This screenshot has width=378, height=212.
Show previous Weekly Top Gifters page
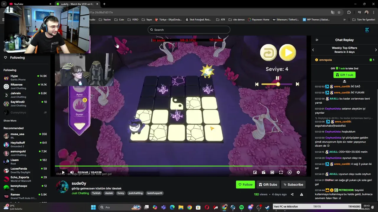(x=313, y=50)
